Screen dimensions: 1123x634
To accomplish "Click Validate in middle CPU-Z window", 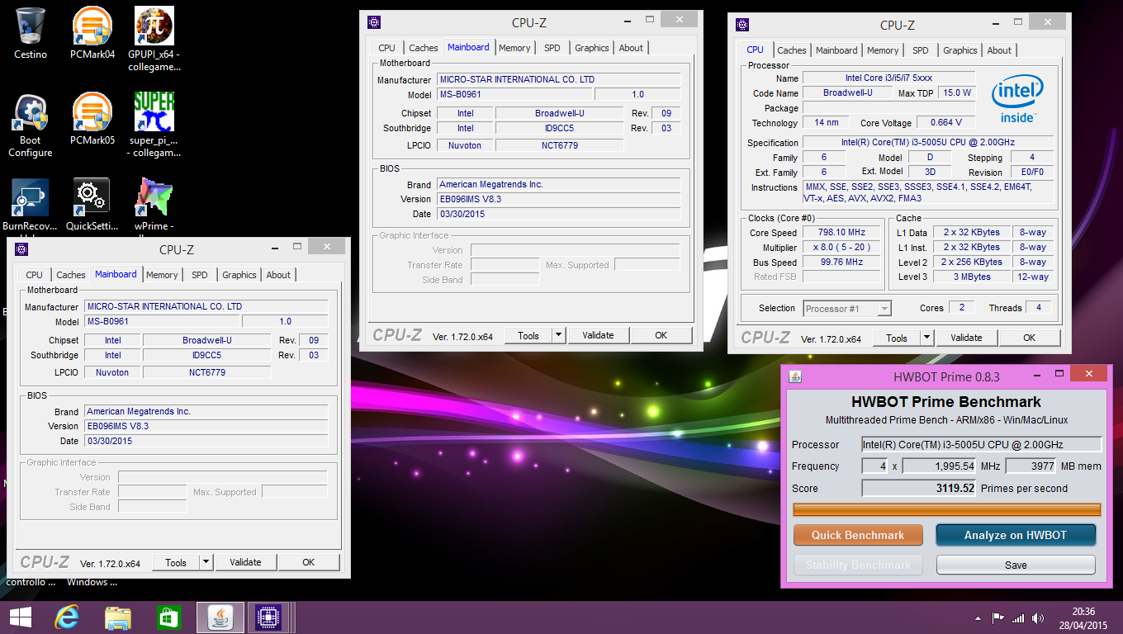I will pos(598,335).
